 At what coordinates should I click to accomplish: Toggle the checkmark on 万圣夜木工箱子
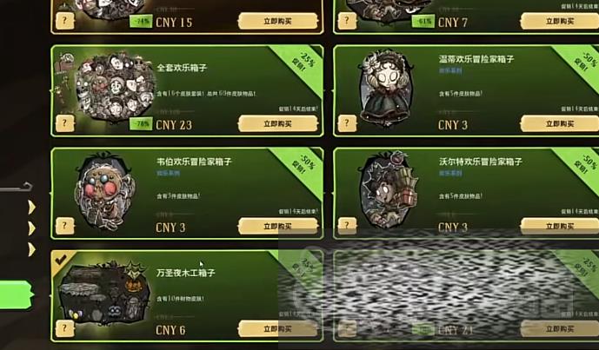[x=61, y=260]
